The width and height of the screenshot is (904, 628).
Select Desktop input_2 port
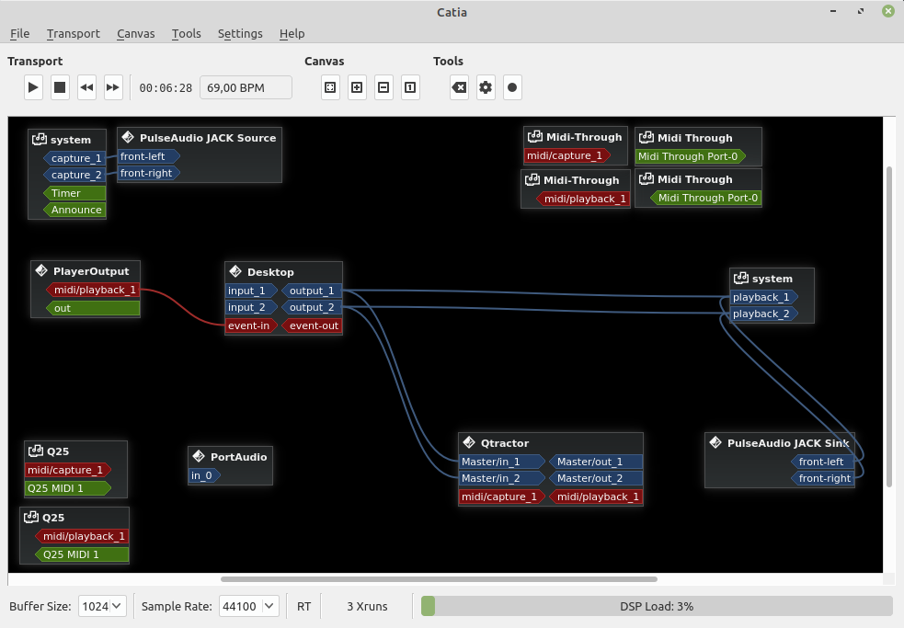click(251, 307)
